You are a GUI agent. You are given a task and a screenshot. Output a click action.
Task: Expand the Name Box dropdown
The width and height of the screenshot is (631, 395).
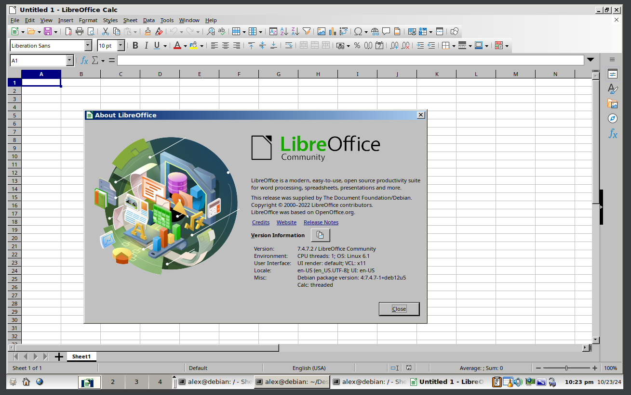point(70,60)
